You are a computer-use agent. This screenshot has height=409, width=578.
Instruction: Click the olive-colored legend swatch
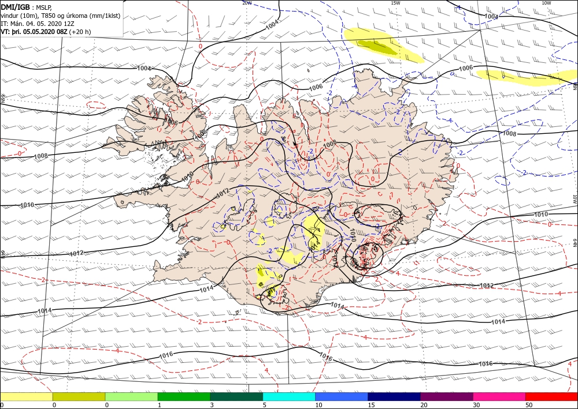coord(79,396)
